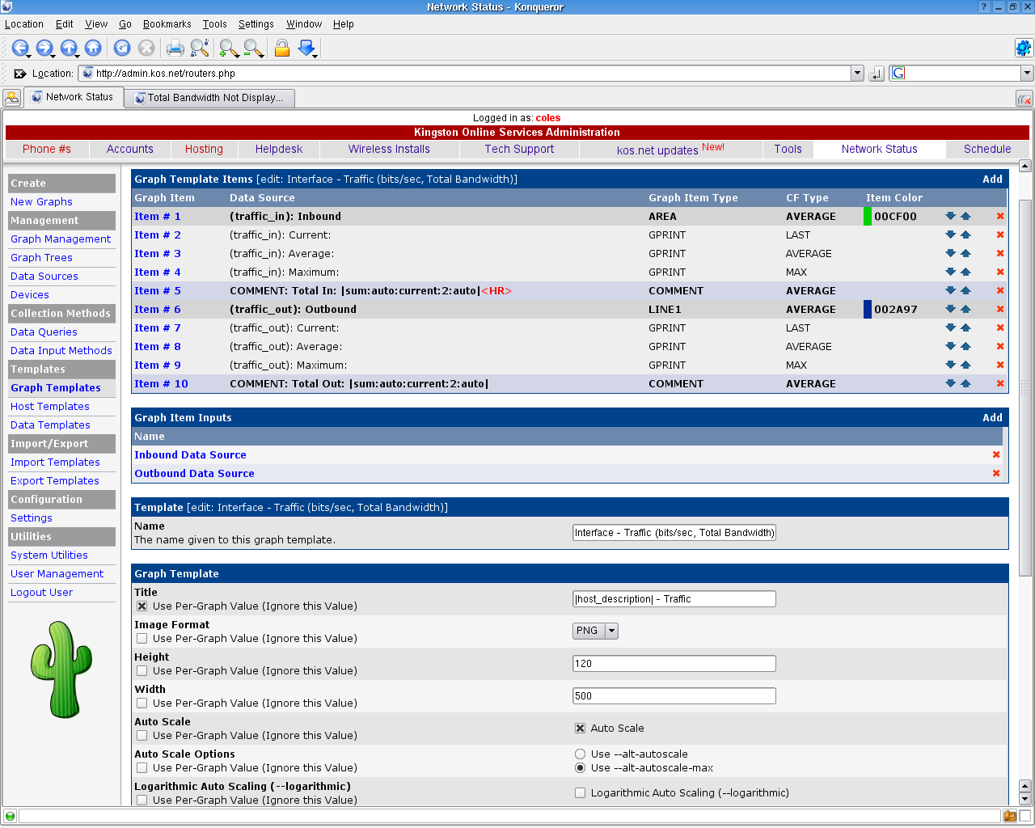Expand the Google search bar dropdown
This screenshot has height=828, width=1035.
click(1027, 74)
